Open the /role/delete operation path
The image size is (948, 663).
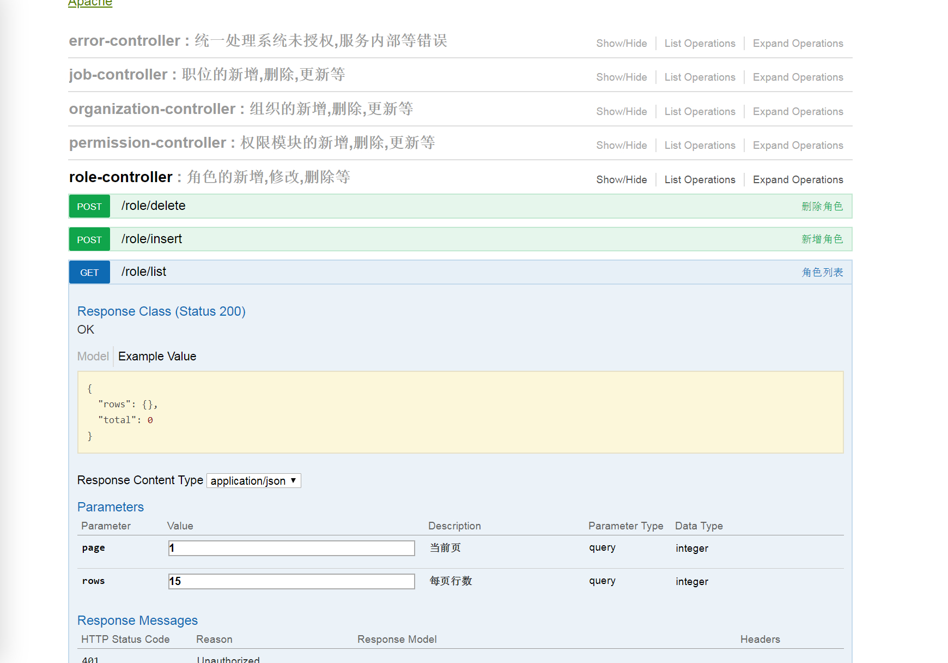pyautogui.click(x=153, y=206)
